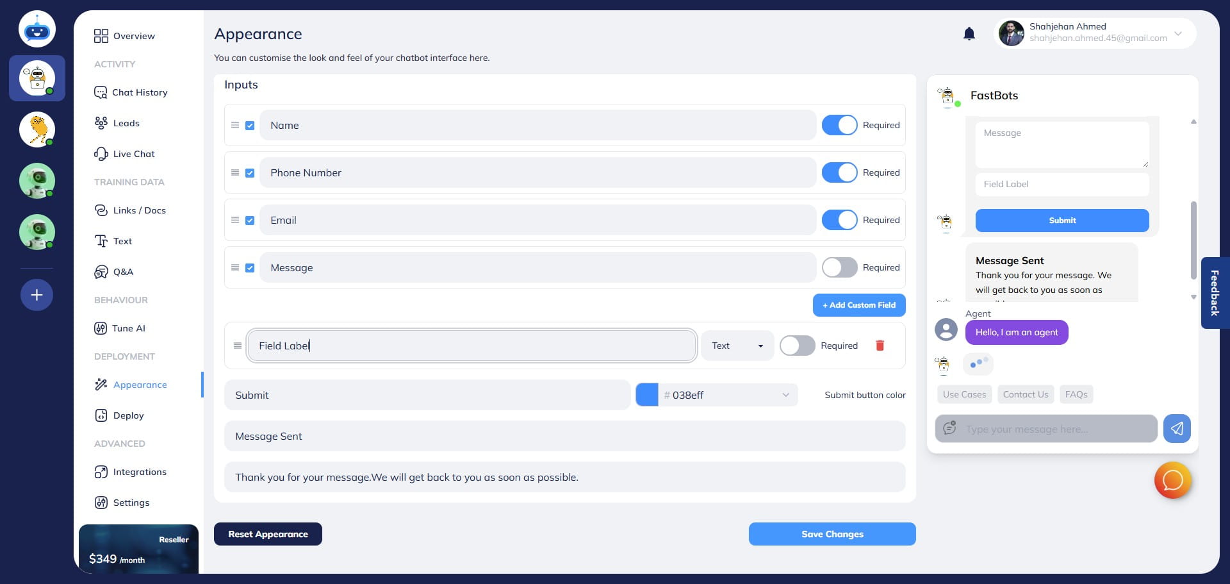The height and width of the screenshot is (584, 1230).
Task: Disable Required toggle for Phone Number
Action: pos(839,172)
